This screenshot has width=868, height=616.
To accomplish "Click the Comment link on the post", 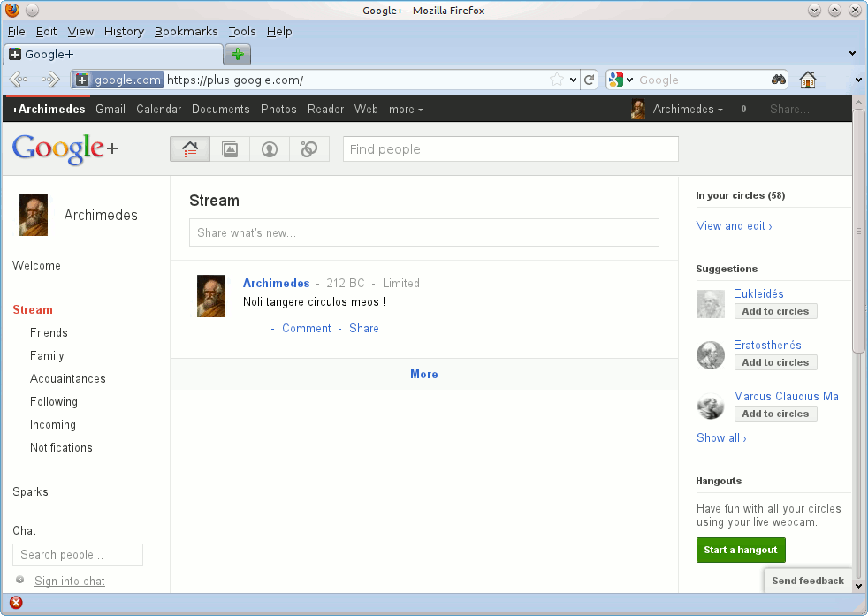I will [307, 328].
